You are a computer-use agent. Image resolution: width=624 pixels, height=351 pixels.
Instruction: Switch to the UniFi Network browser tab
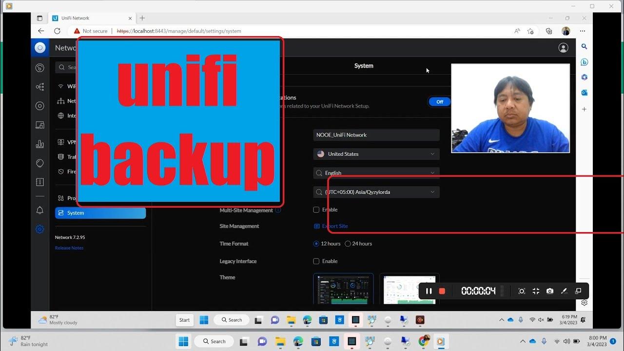coord(91,18)
